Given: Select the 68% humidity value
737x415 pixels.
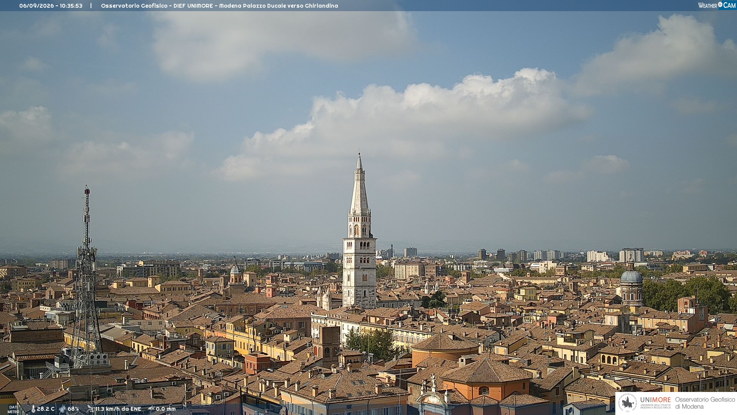Looking at the screenshot, I should point(73,409).
